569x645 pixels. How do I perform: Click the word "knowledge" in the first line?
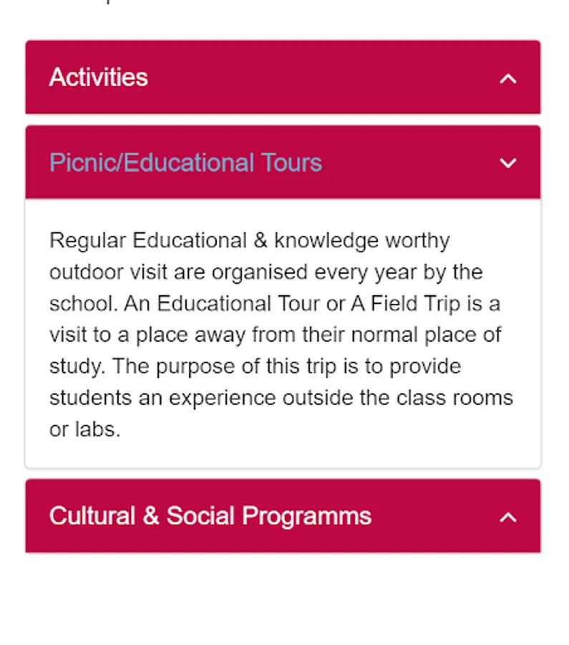(326, 240)
